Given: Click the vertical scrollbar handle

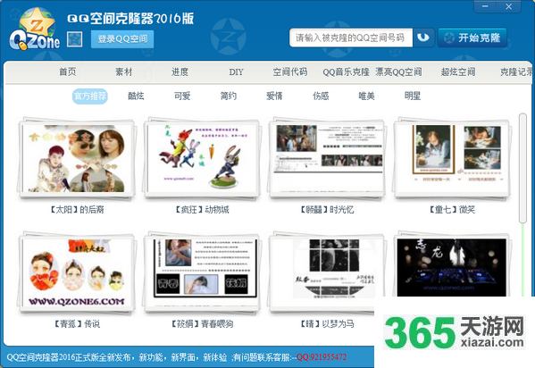Looking at the screenshot, I should [522, 168].
